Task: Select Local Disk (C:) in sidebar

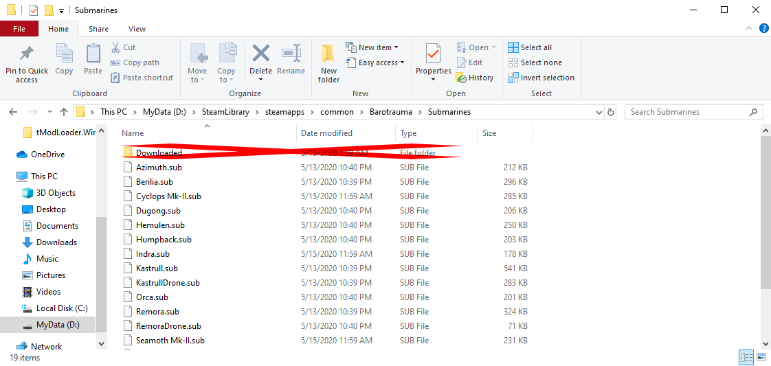Action: click(x=61, y=308)
